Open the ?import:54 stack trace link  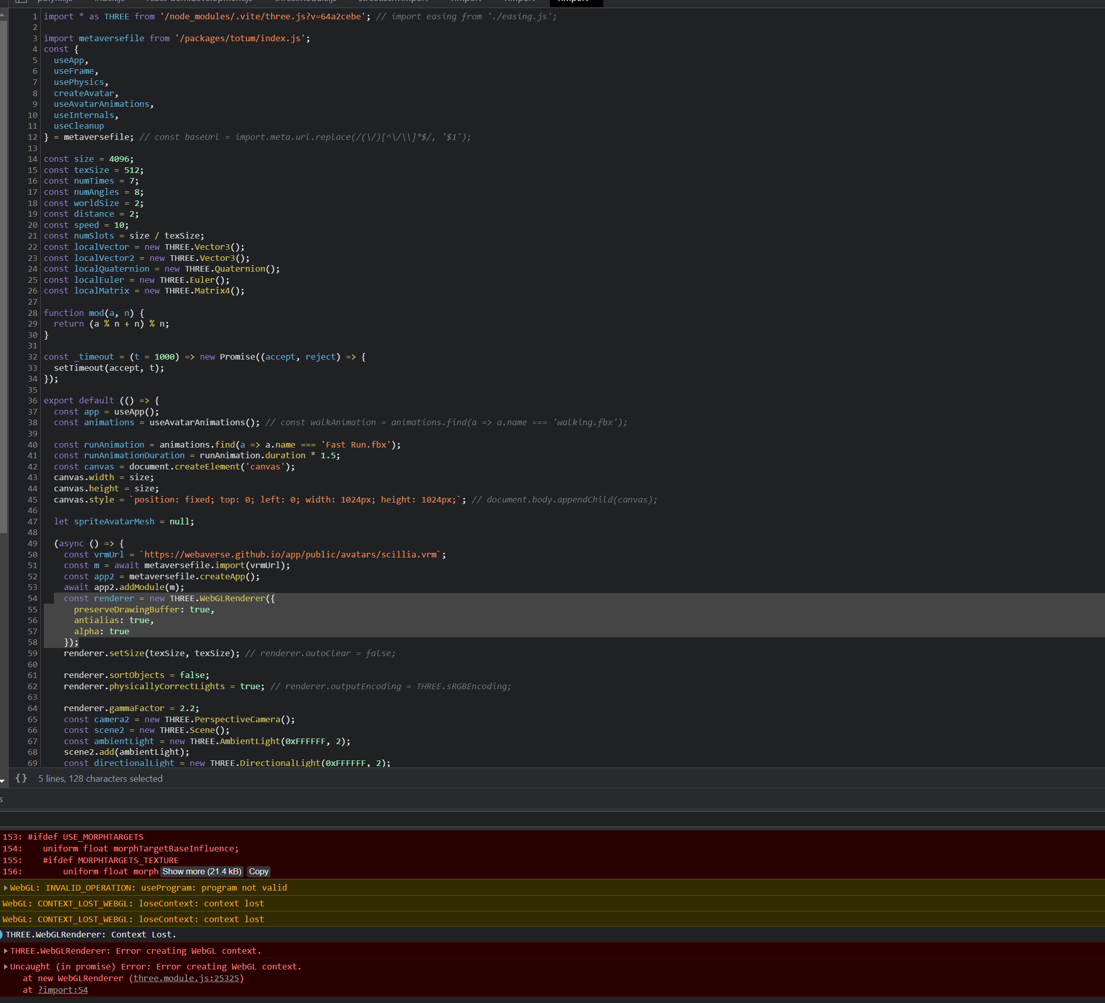(x=63, y=990)
